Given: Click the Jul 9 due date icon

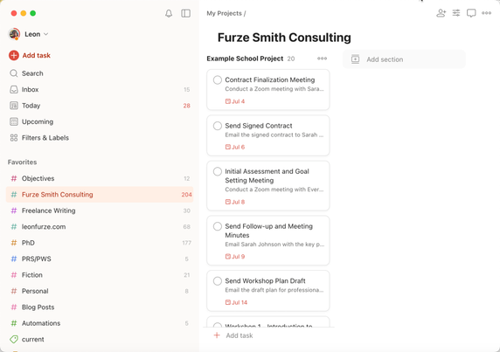Looking at the screenshot, I should point(227,257).
